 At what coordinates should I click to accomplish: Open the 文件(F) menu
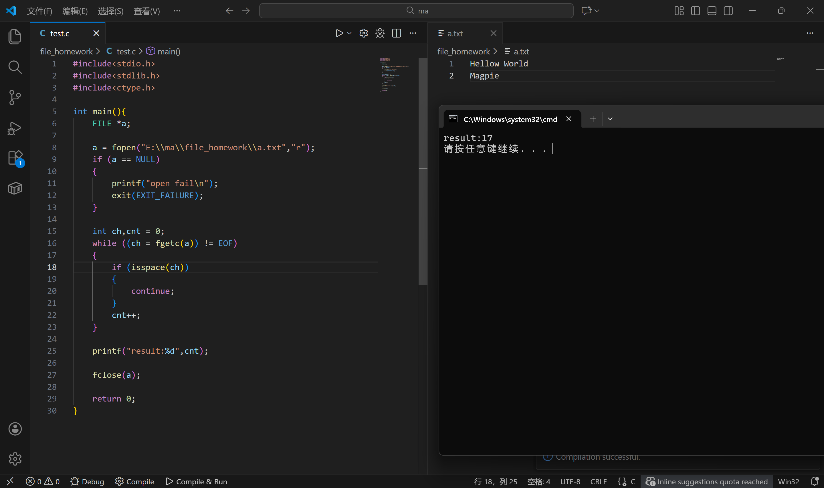(39, 11)
